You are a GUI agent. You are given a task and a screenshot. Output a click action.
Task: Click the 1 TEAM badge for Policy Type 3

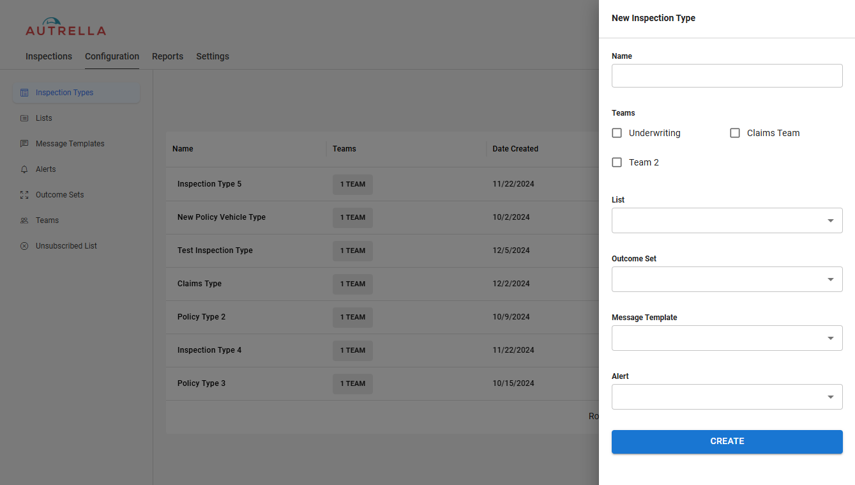pos(352,383)
